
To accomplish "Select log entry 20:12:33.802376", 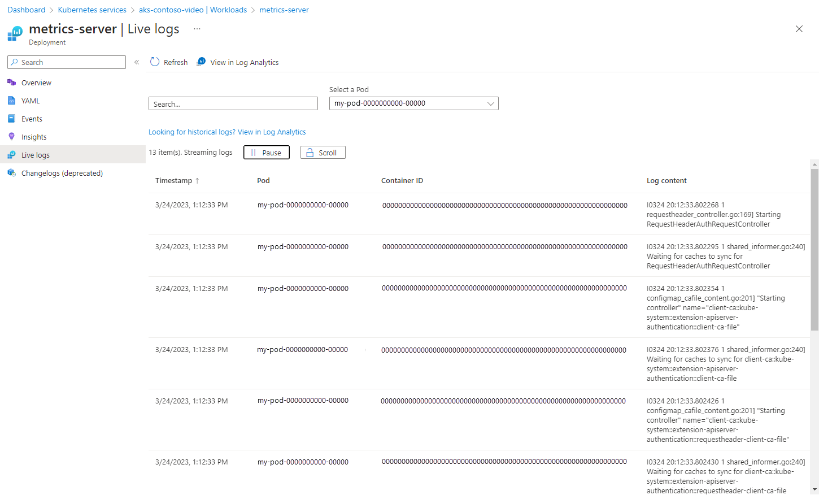I will [x=479, y=363].
